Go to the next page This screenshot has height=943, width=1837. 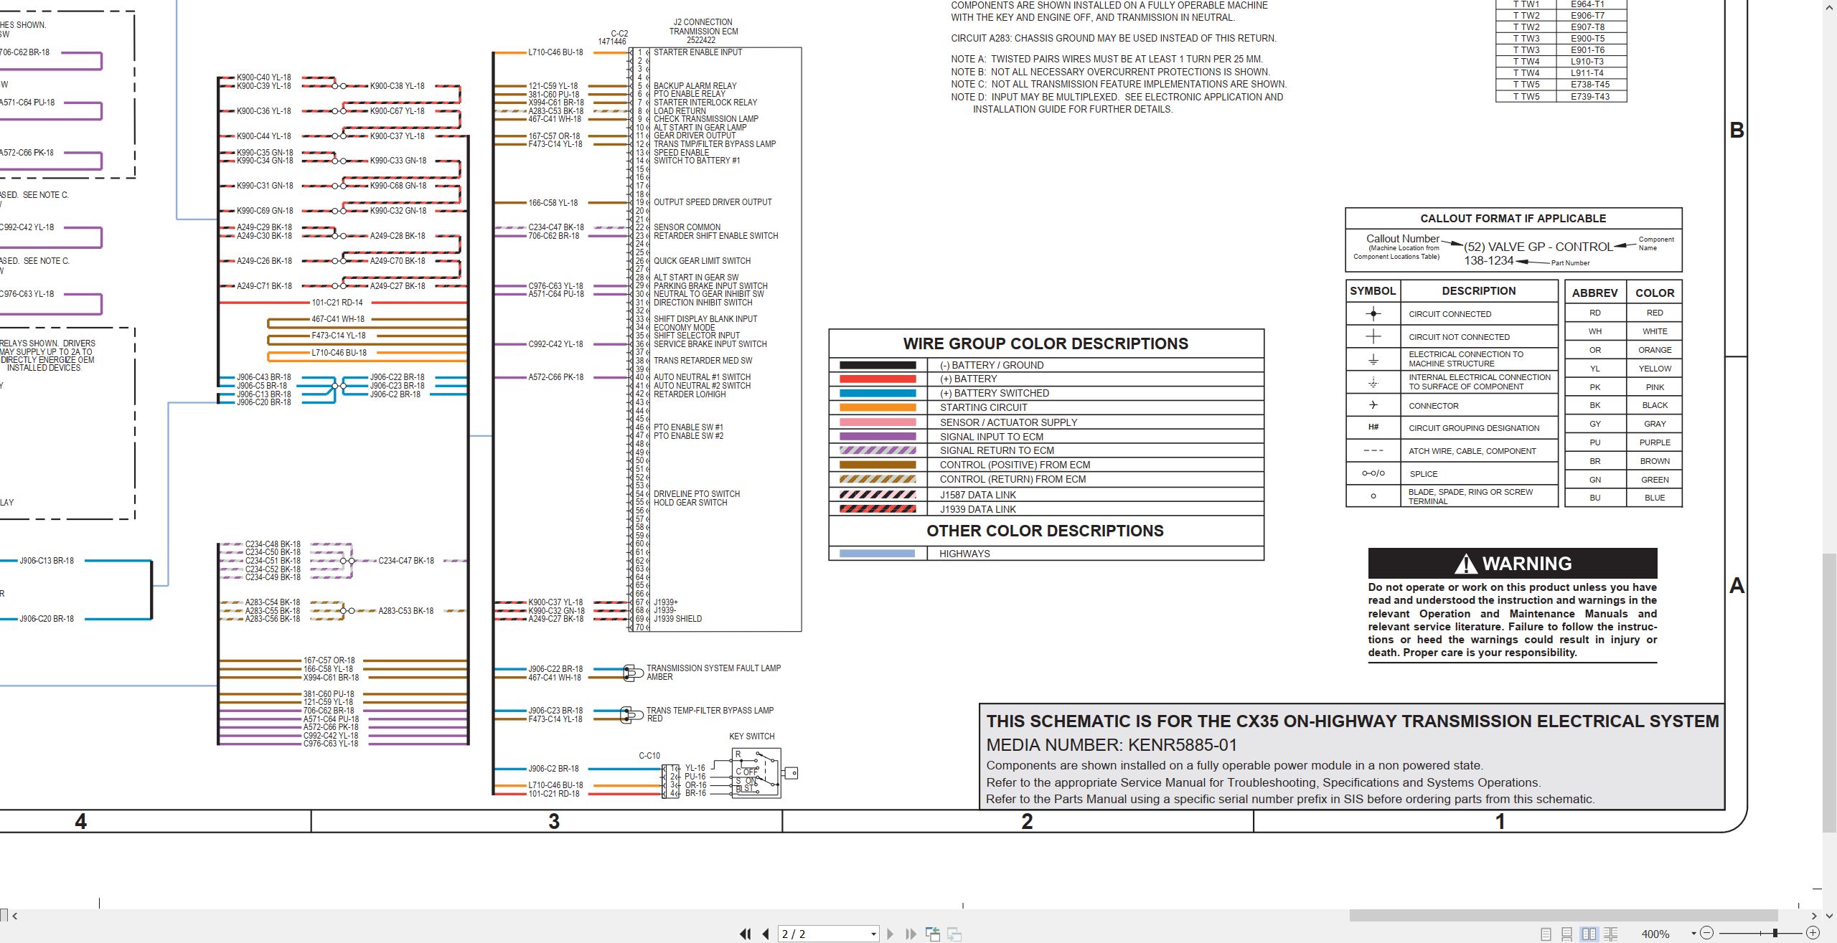(x=891, y=934)
